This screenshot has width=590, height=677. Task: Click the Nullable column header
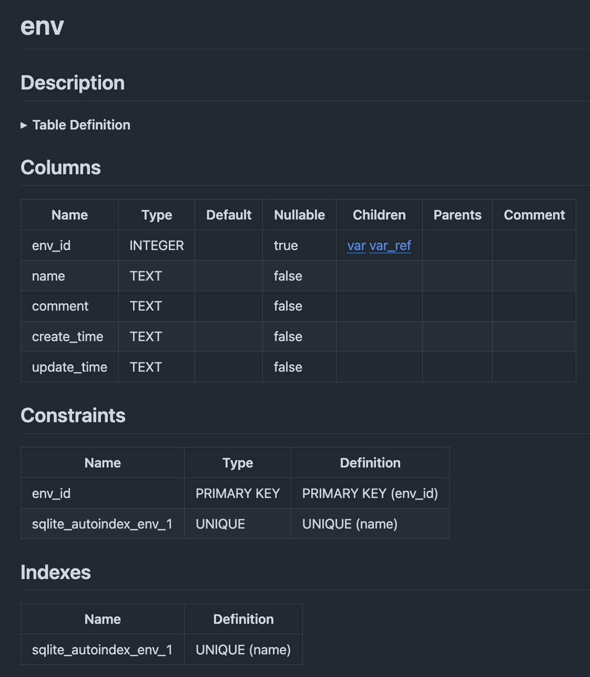point(299,215)
